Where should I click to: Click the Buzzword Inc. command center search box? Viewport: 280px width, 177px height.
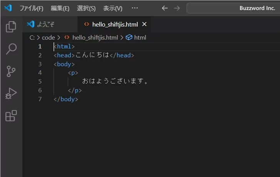pyautogui.click(x=233, y=8)
